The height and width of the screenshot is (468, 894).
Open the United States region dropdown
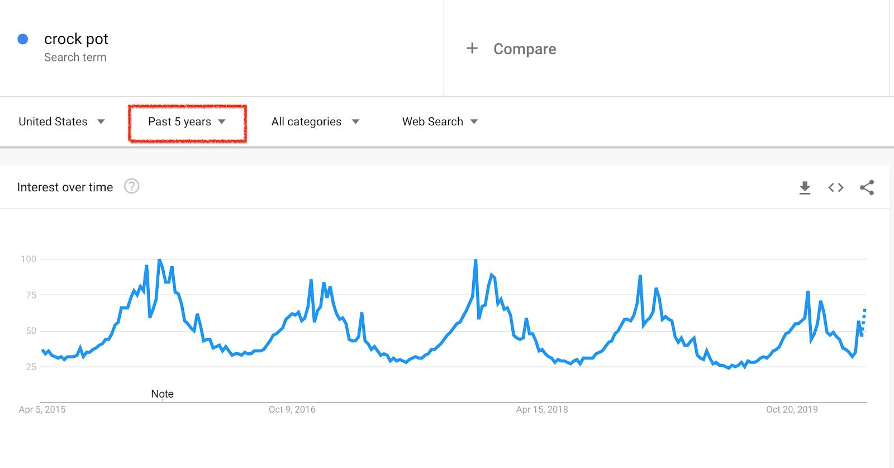tap(61, 122)
